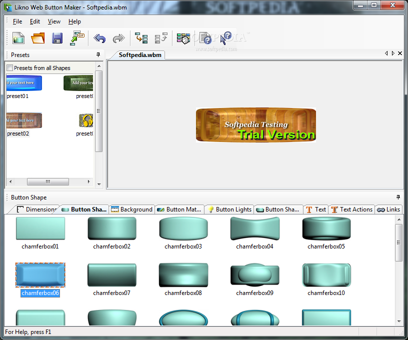The image size is (408, 340).
Task: Export button as GIF toolbar icon
Action: point(77,38)
